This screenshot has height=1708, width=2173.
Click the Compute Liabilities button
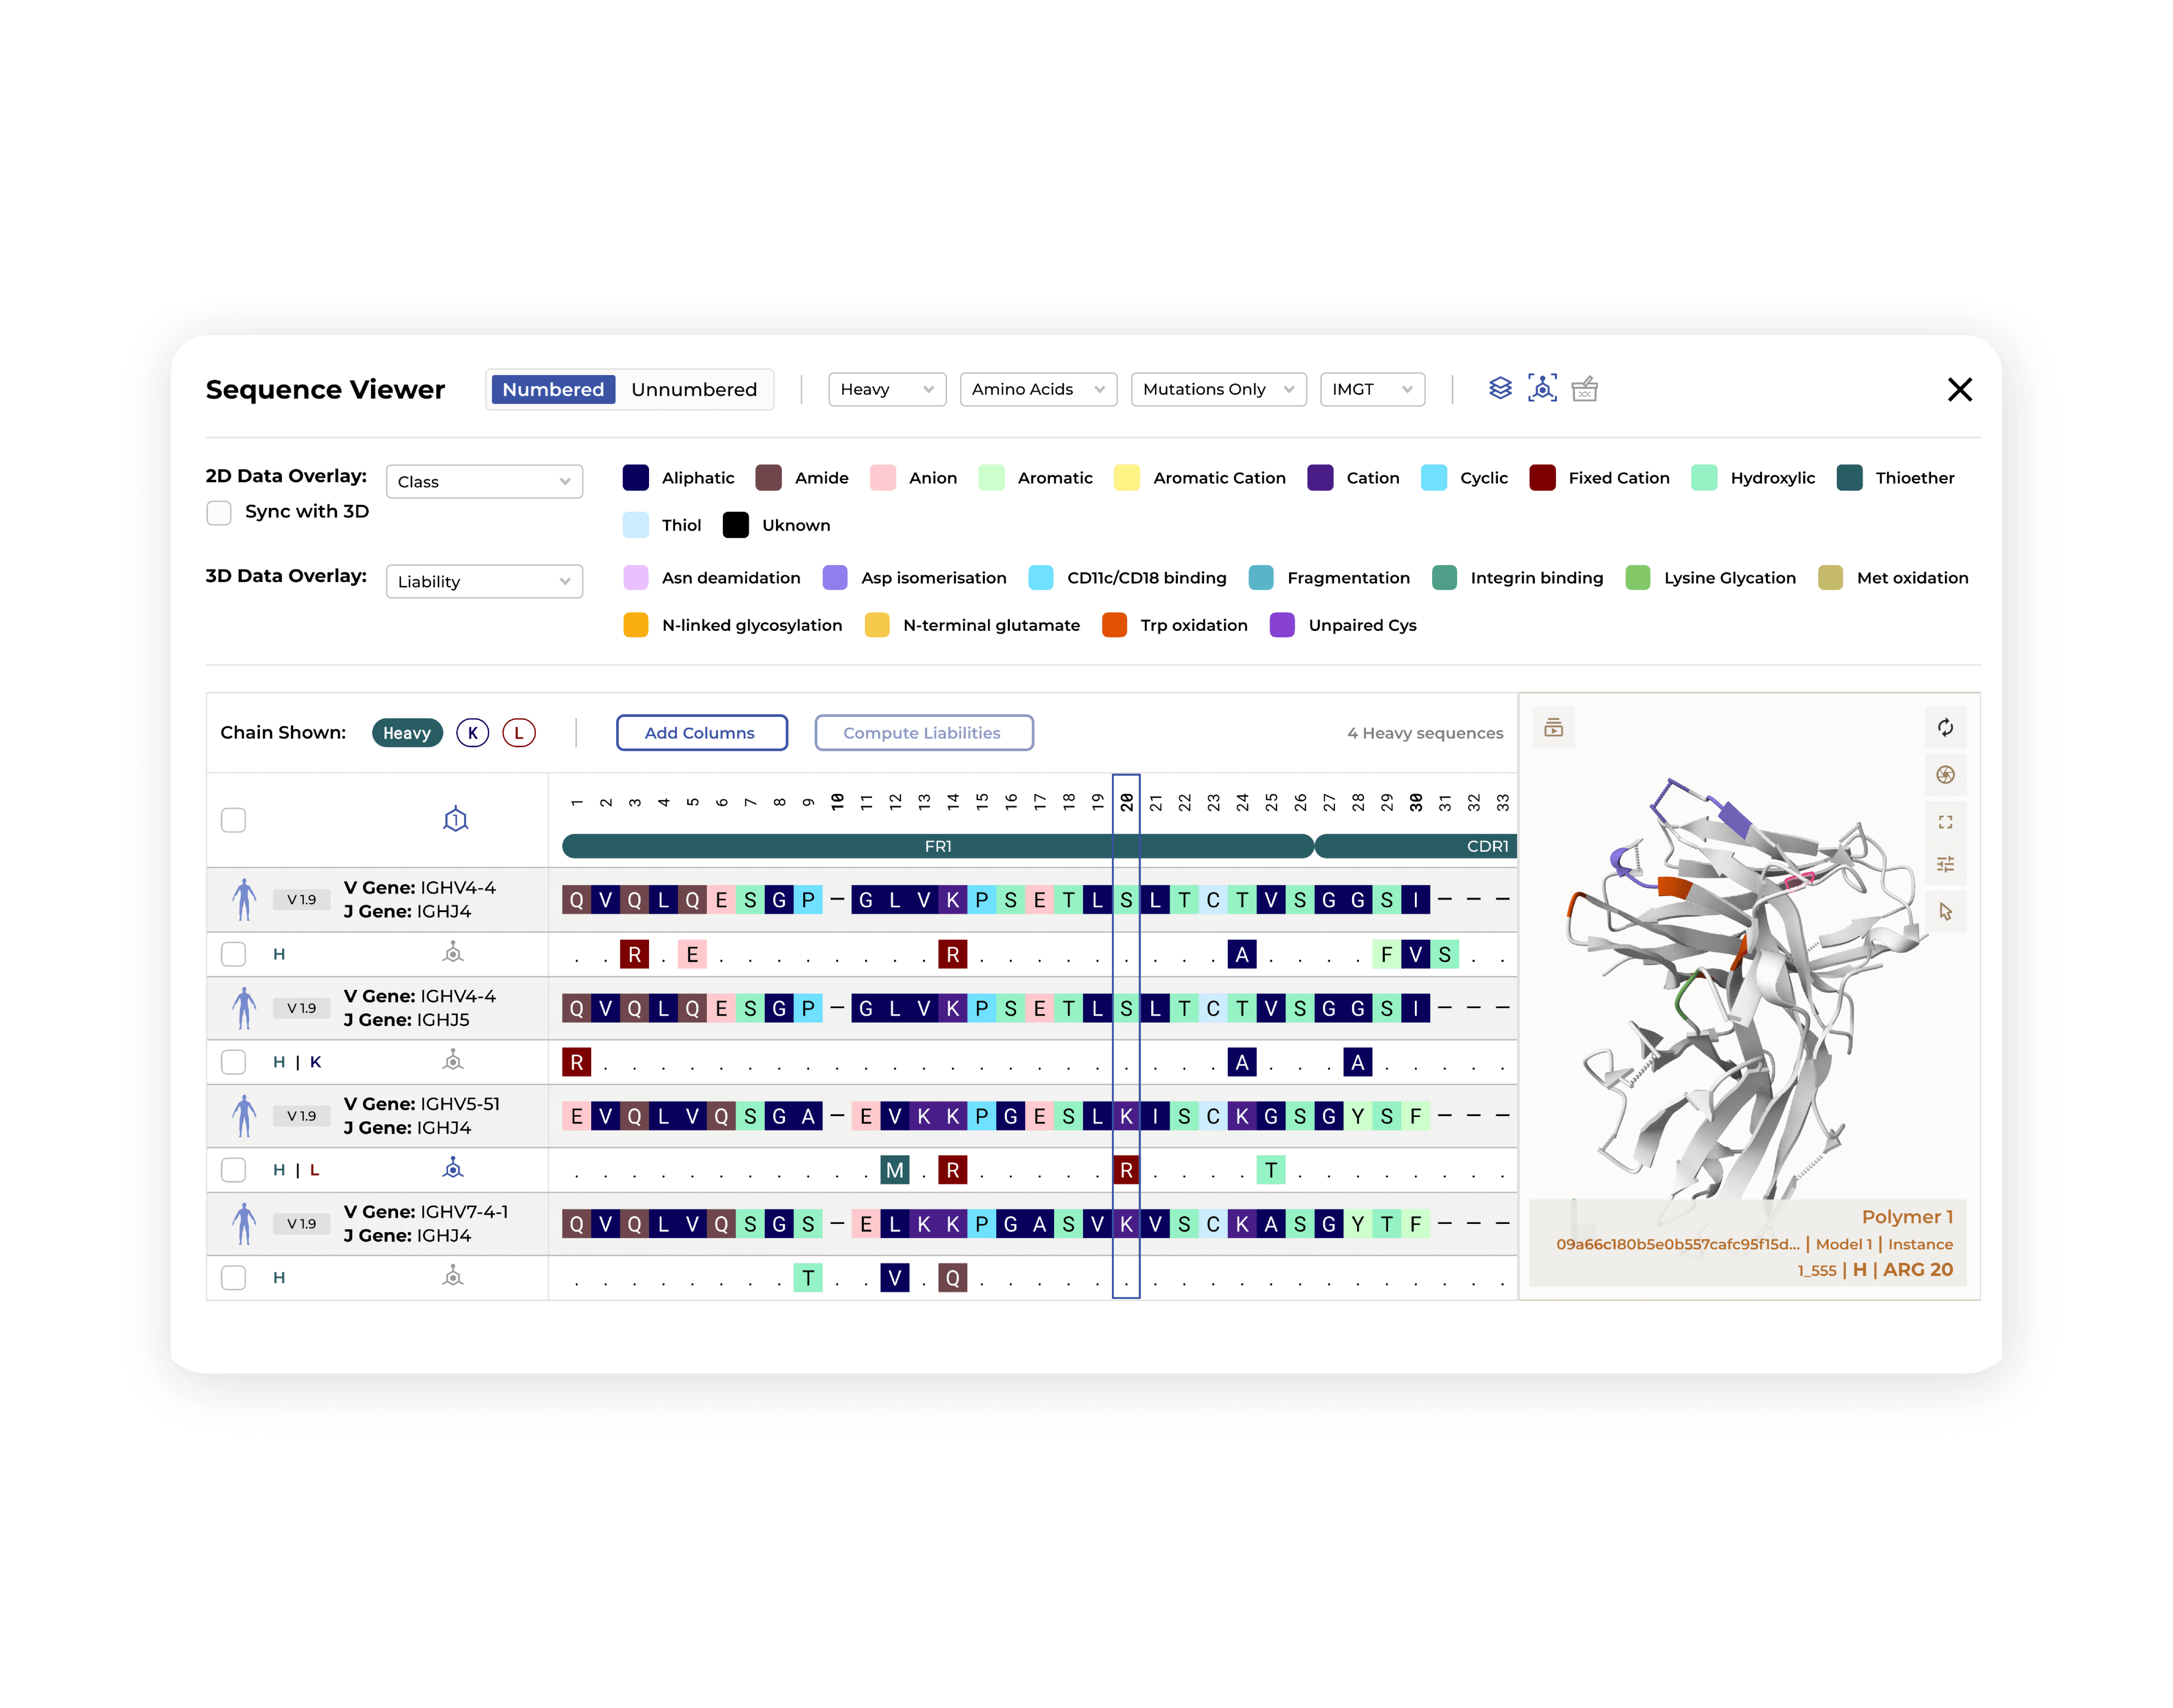click(x=921, y=732)
